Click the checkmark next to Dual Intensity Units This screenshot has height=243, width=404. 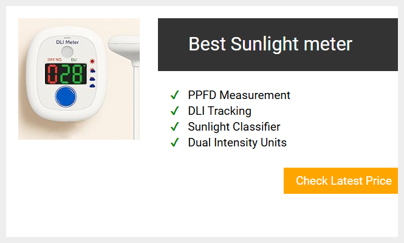tap(175, 142)
